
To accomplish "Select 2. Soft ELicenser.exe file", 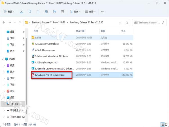I will [x=82, y=50].
